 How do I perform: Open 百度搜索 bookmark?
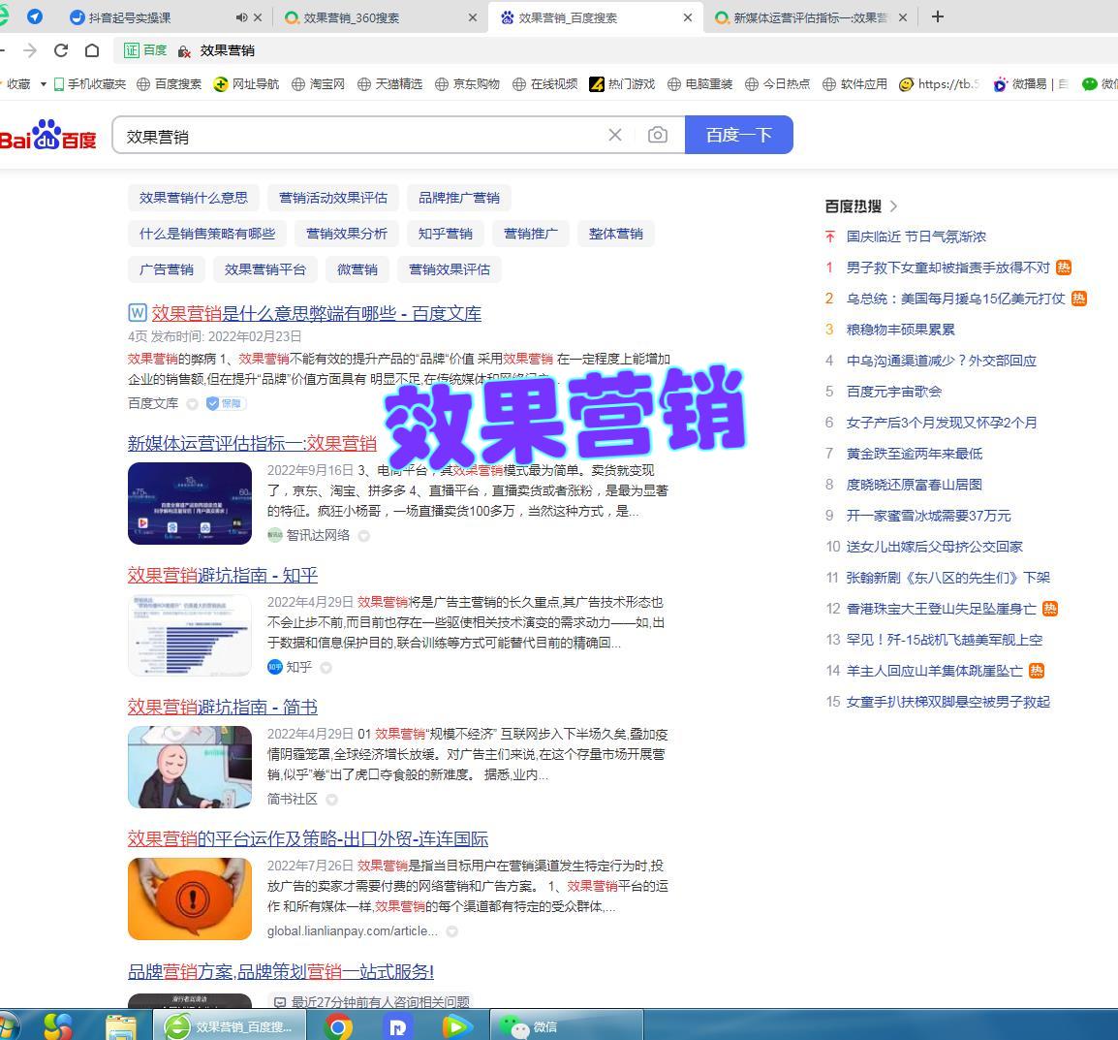(x=169, y=84)
